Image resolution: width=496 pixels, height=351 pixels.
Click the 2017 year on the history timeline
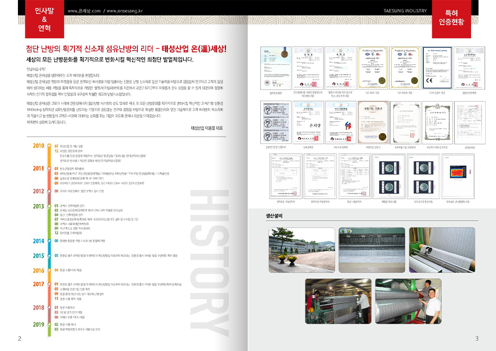pos(39,284)
